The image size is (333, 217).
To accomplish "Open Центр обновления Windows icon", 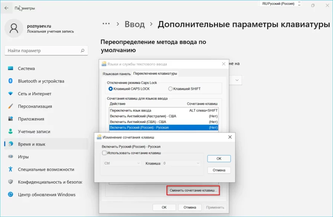I will tap(10, 194).
